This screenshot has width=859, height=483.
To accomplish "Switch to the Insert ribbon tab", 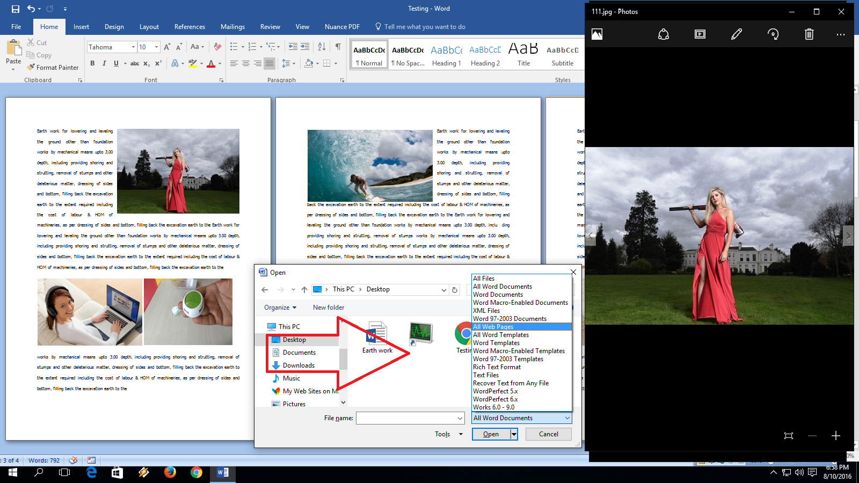I will 81,26.
